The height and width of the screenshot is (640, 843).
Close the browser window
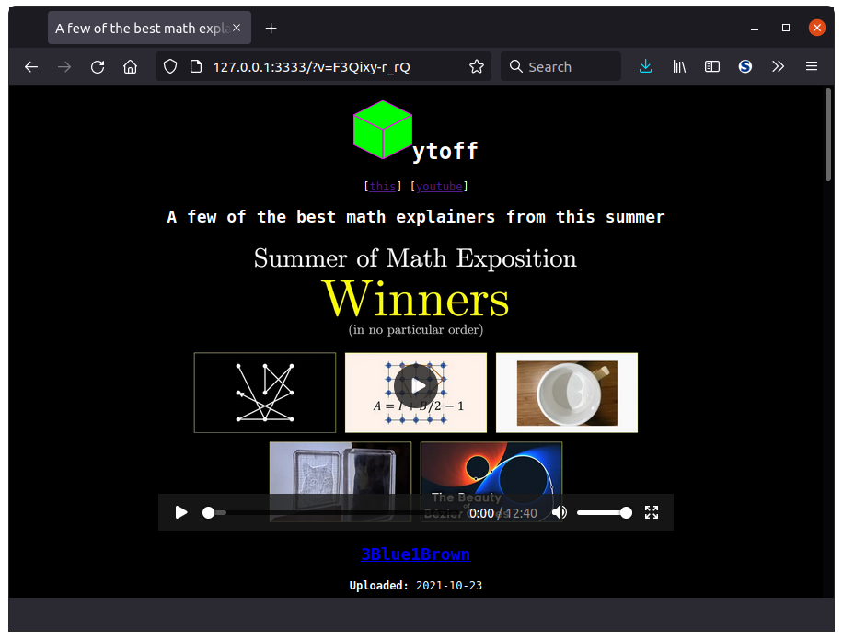coord(817,28)
